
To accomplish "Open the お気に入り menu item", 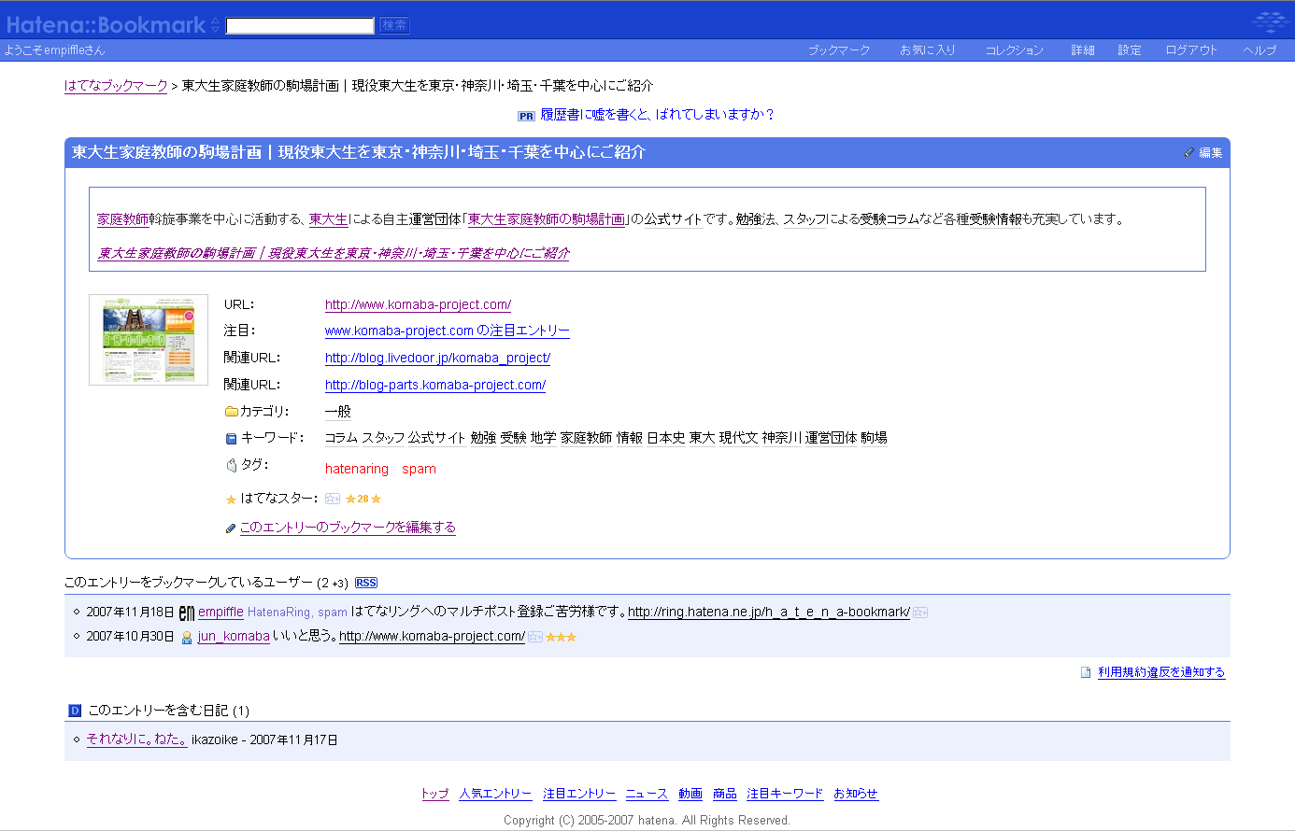I will 928,50.
